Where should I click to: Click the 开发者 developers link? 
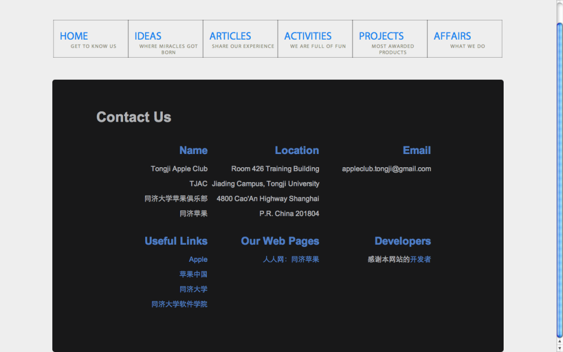[421, 260]
